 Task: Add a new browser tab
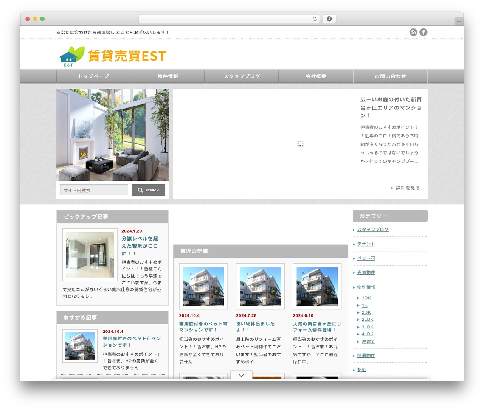[459, 22]
